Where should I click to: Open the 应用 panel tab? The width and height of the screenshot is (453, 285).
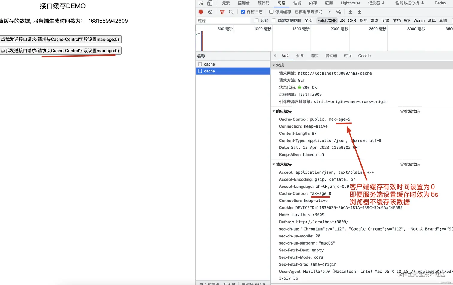(329, 3)
